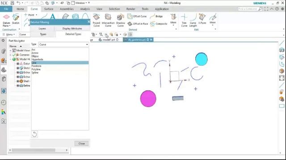Open the Display Attributes tab
Image resolution: width=286 pixels, height=160 pixels.
tap(72, 28)
